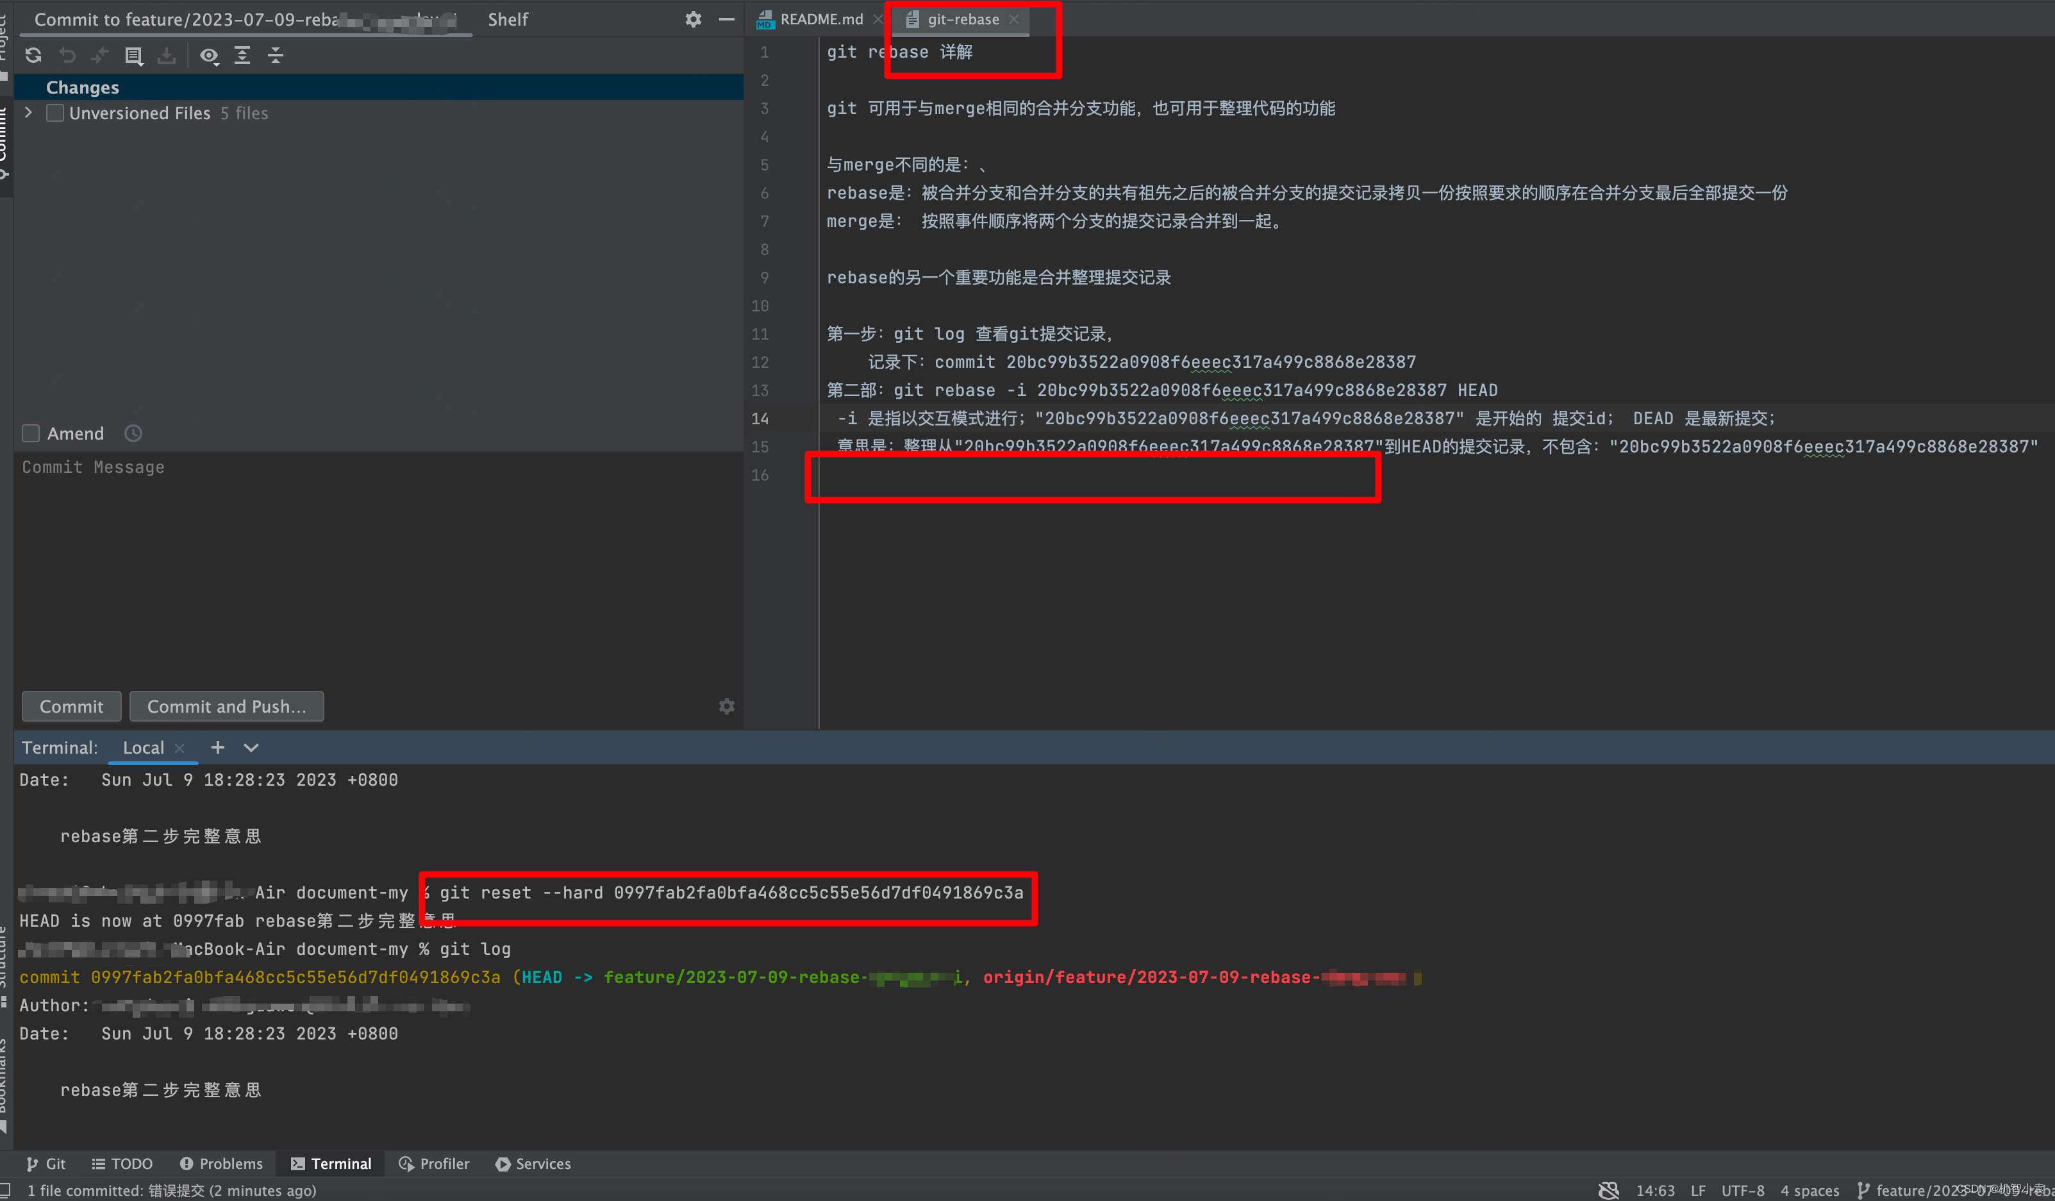This screenshot has width=2055, height=1201.
Task: Open terminal session dropdown arrow
Action: pos(251,748)
